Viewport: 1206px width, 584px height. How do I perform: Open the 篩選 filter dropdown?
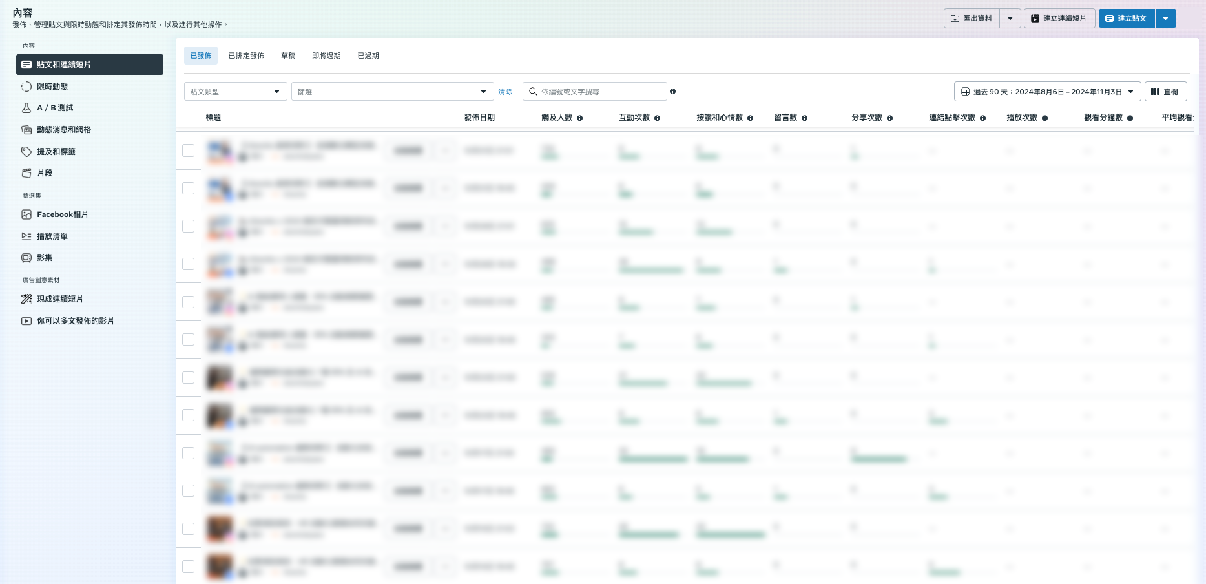[x=392, y=92]
